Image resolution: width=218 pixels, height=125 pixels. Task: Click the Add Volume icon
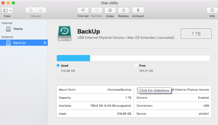pyautogui.click(x=31, y=10)
